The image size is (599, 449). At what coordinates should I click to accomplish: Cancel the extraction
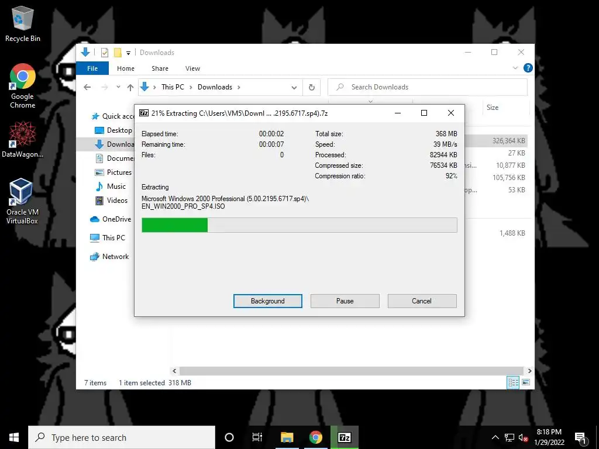click(x=422, y=301)
